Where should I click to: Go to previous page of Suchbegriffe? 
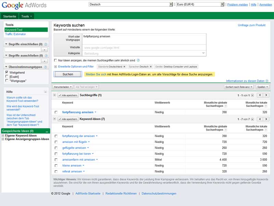click(260, 95)
